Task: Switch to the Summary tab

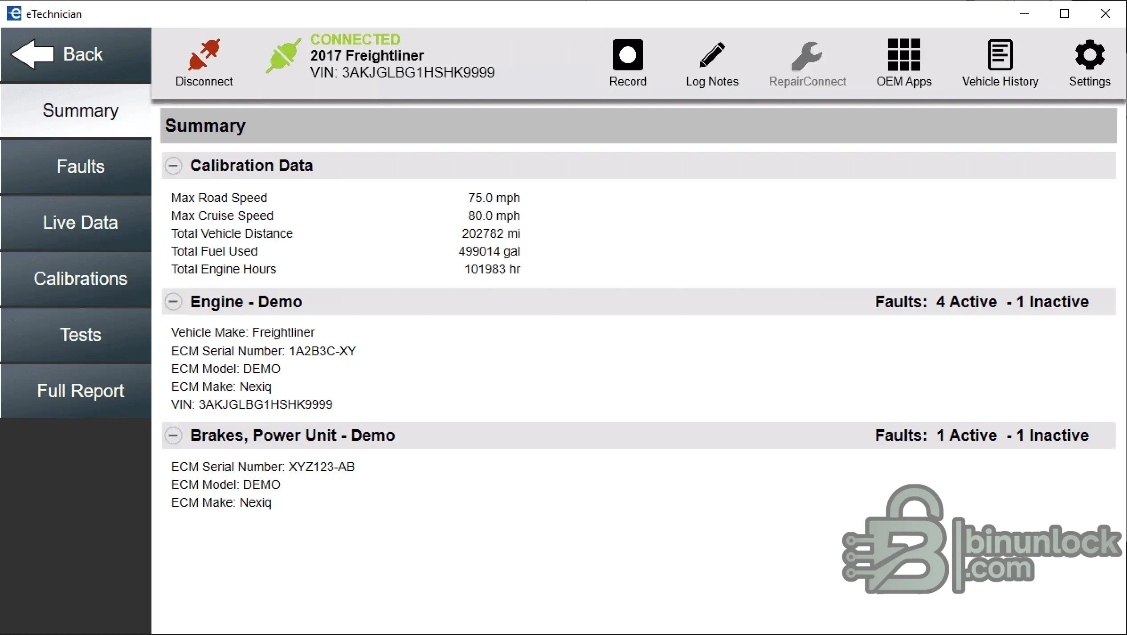Action: click(x=76, y=110)
